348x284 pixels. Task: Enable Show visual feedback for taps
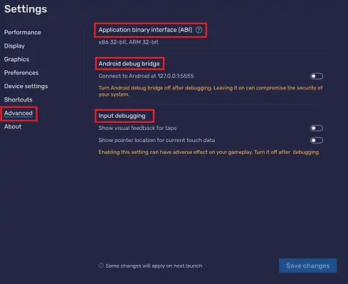pyautogui.click(x=317, y=129)
